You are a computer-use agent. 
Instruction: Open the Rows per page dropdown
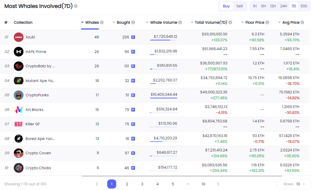click(x=294, y=184)
